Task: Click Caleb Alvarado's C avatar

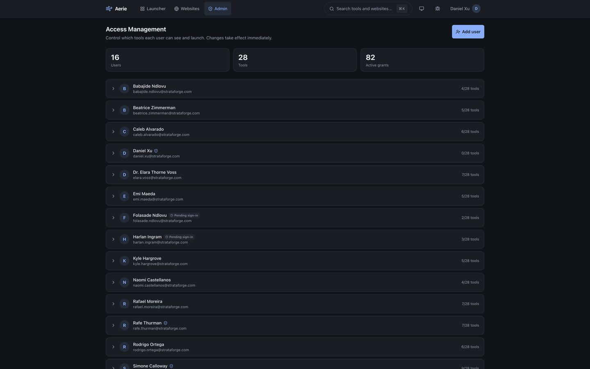Action: click(x=125, y=132)
